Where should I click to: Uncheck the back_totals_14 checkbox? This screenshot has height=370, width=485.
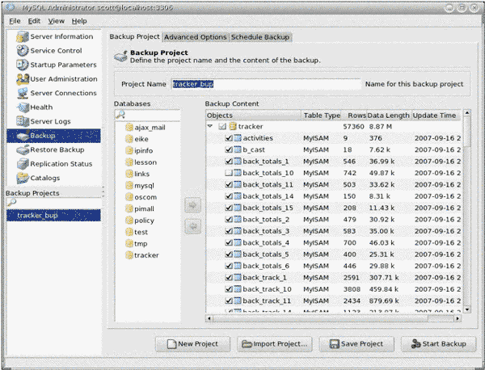pyautogui.click(x=229, y=196)
